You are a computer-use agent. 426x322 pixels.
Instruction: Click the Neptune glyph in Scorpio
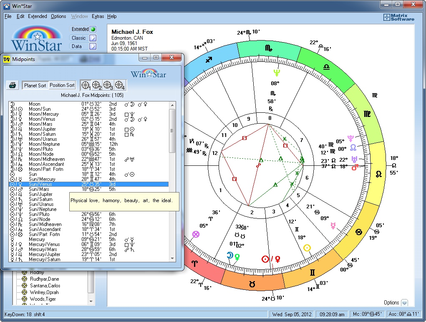(x=277, y=73)
